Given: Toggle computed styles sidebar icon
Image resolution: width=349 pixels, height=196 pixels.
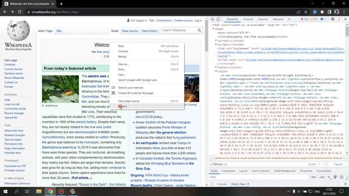Looking at the screenshot, I should (x=341, y=177).
